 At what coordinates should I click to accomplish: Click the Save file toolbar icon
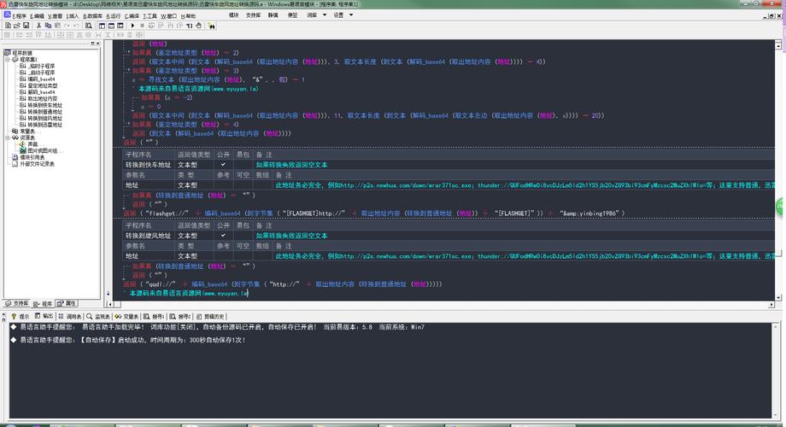pos(26,26)
